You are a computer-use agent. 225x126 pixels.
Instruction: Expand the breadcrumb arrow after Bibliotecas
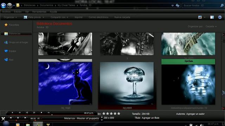[38, 6]
